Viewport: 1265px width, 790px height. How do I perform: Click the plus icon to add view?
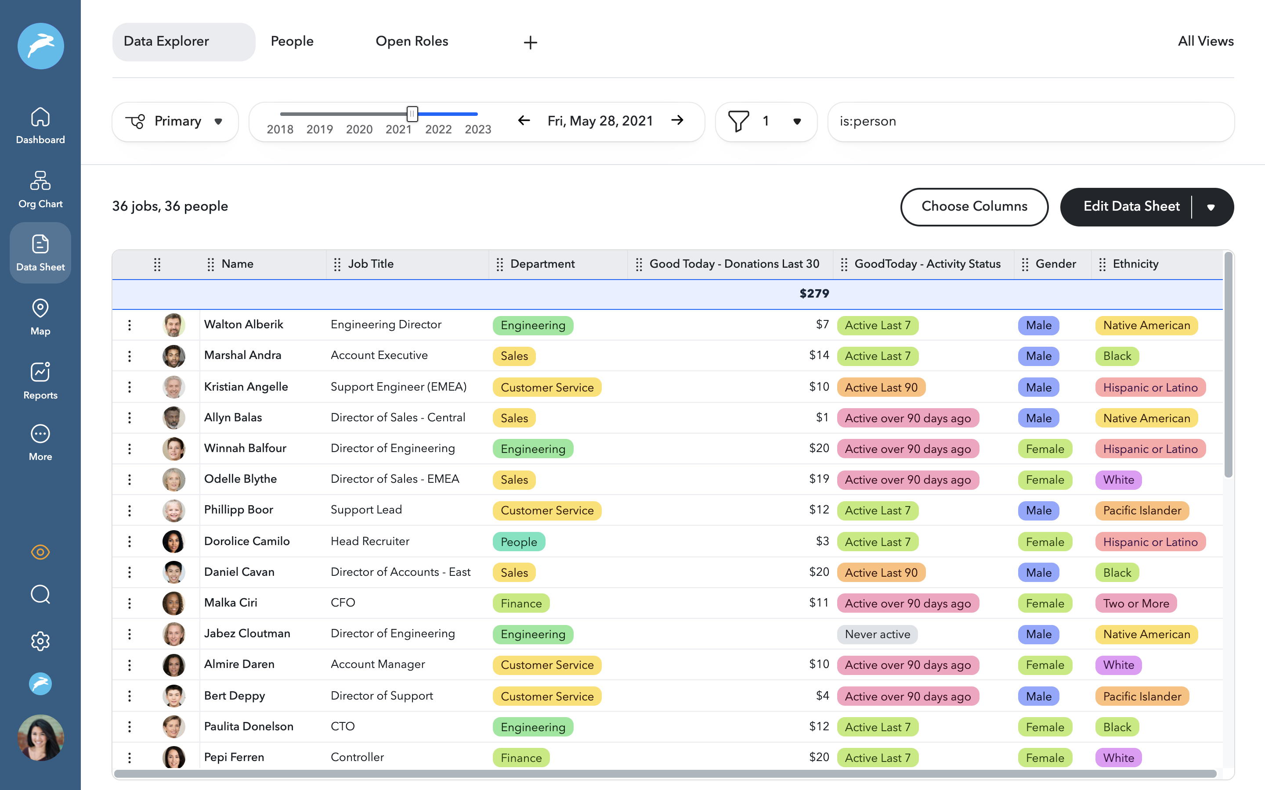pyautogui.click(x=530, y=42)
